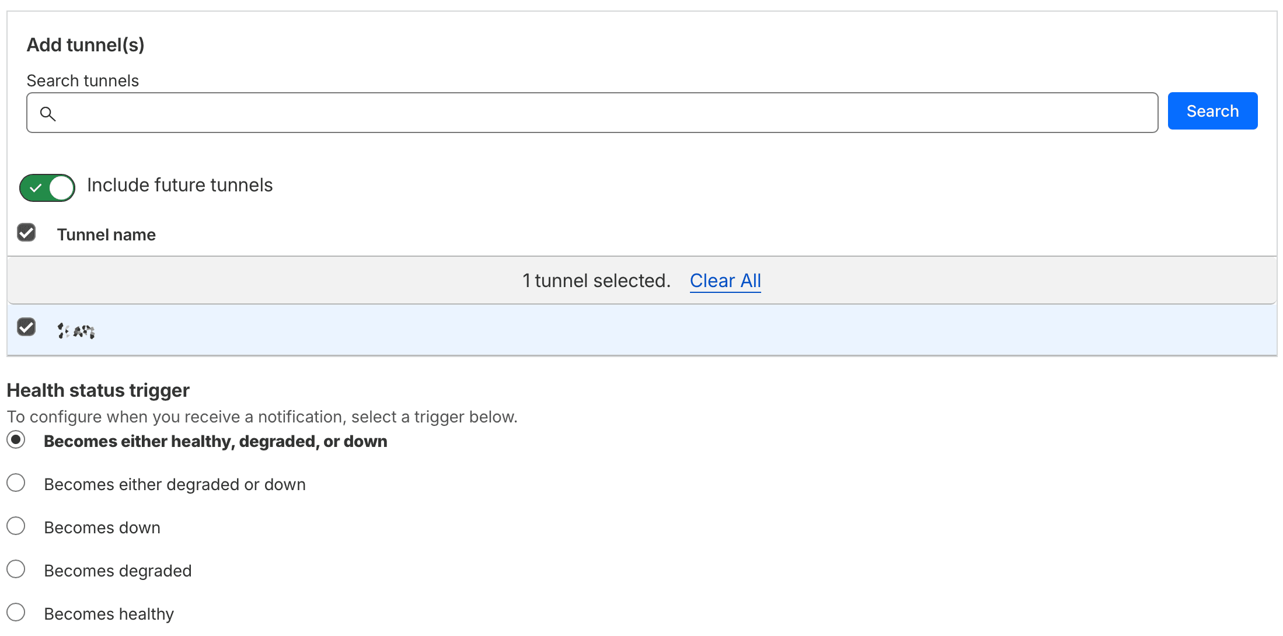Choose the "Becomes either degraded or down" radio
This screenshot has width=1283, height=636.
(16, 483)
